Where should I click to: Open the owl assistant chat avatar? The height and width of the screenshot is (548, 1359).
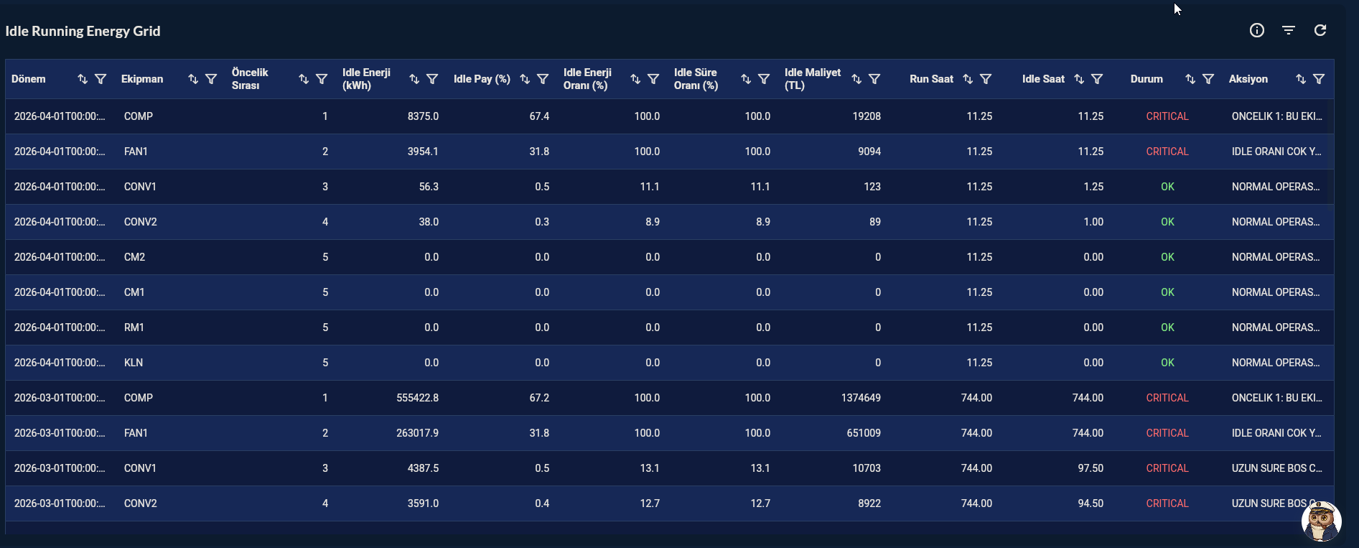click(x=1322, y=521)
